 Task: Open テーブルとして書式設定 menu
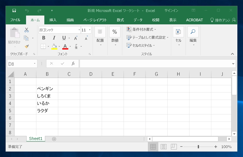click(147, 37)
